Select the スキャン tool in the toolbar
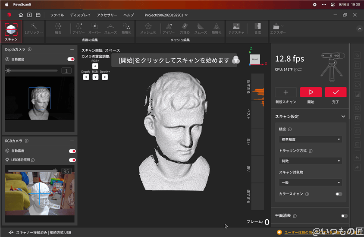 coord(11,30)
